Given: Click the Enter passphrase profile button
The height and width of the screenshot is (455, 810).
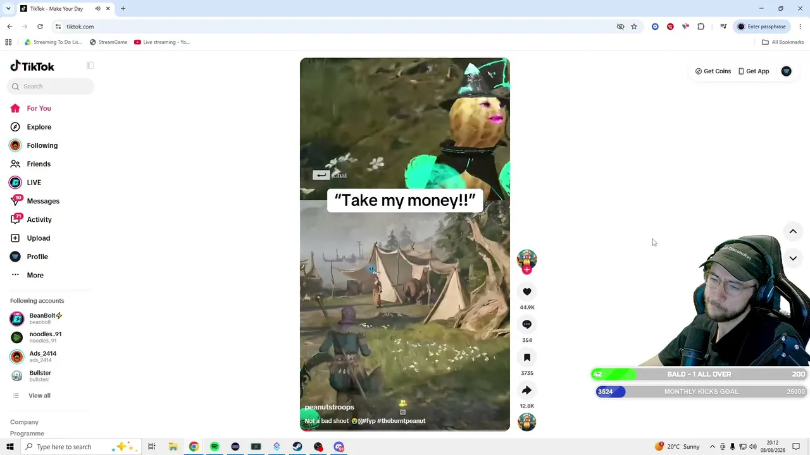Looking at the screenshot, I should pyautogui.click(x=761, y=27).
